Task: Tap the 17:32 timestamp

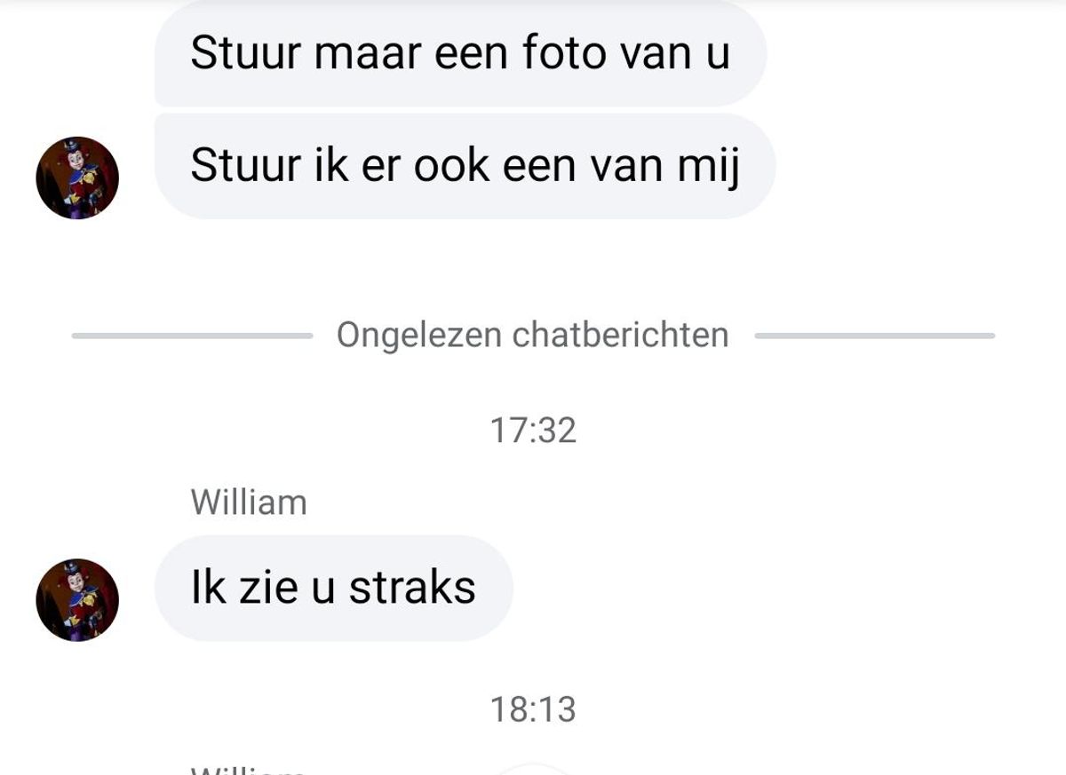Action: tap(533, 431)
